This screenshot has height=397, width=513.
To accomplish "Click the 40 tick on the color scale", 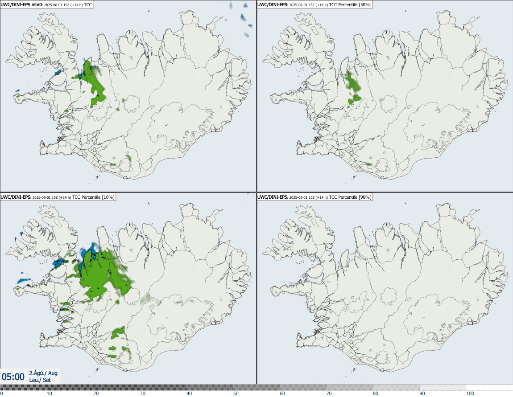I will [189, 393].
